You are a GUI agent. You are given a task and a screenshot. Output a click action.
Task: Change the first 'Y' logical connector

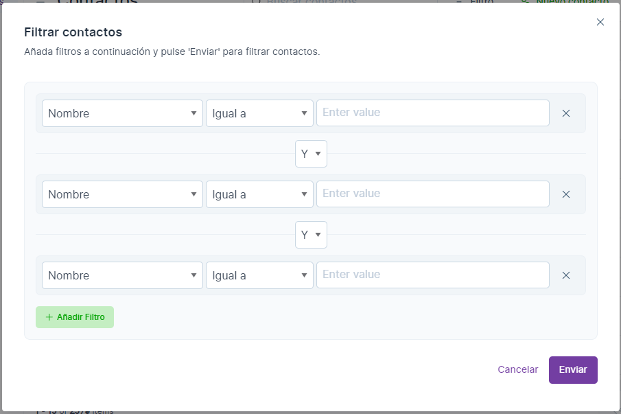click(x=311, y=154)
